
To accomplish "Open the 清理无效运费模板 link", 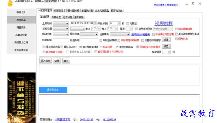I will coord(141,34).
